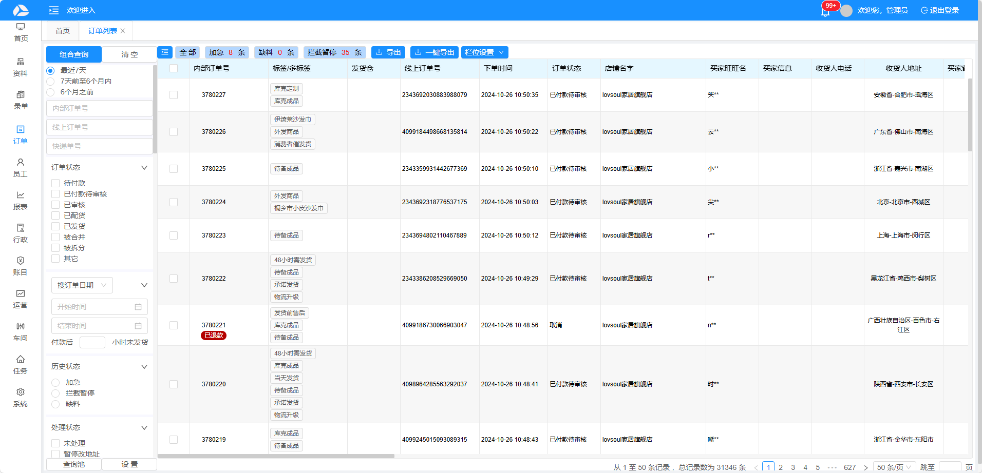Switch to the 清空 tab in filter
This screenshot has height=473, width=982.
click(x=129, y=54)
